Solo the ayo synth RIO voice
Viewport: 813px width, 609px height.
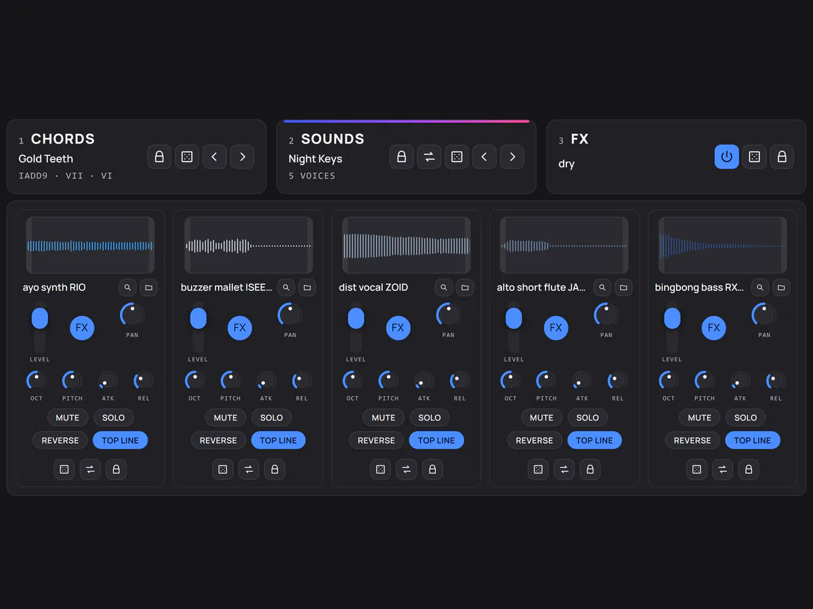[x=113, y=418]
